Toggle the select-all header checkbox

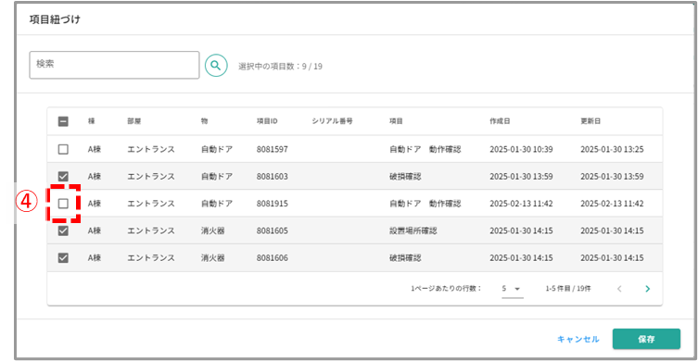(x=63, y=121)
